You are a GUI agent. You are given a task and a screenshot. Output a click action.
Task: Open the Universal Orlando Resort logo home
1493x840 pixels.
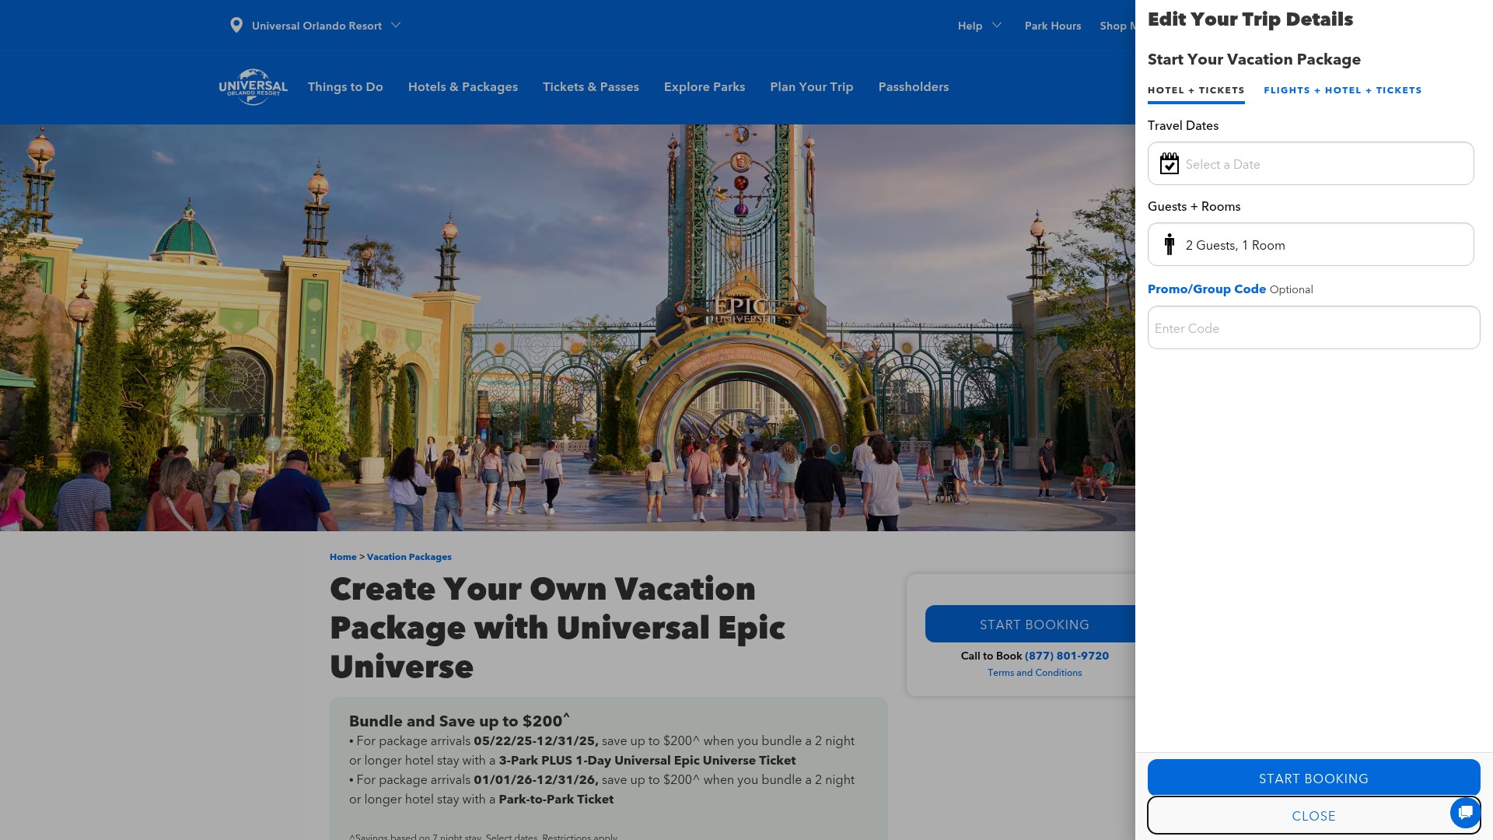[x=253, y=87]
